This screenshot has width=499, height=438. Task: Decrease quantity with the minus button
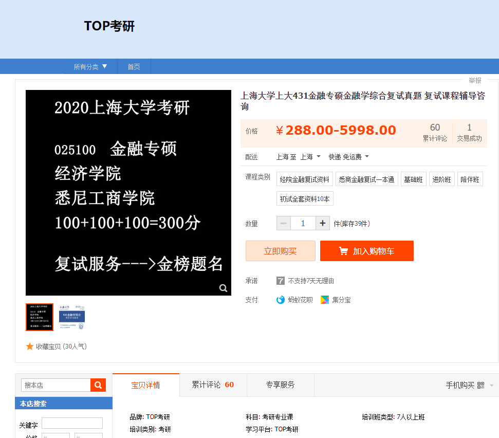pyautogui.click(x=283, y=224)
